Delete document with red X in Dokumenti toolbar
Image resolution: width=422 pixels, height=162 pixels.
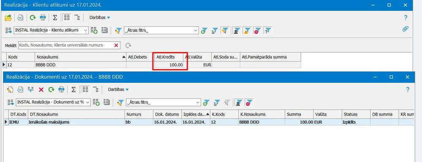[x=41, y=90]
